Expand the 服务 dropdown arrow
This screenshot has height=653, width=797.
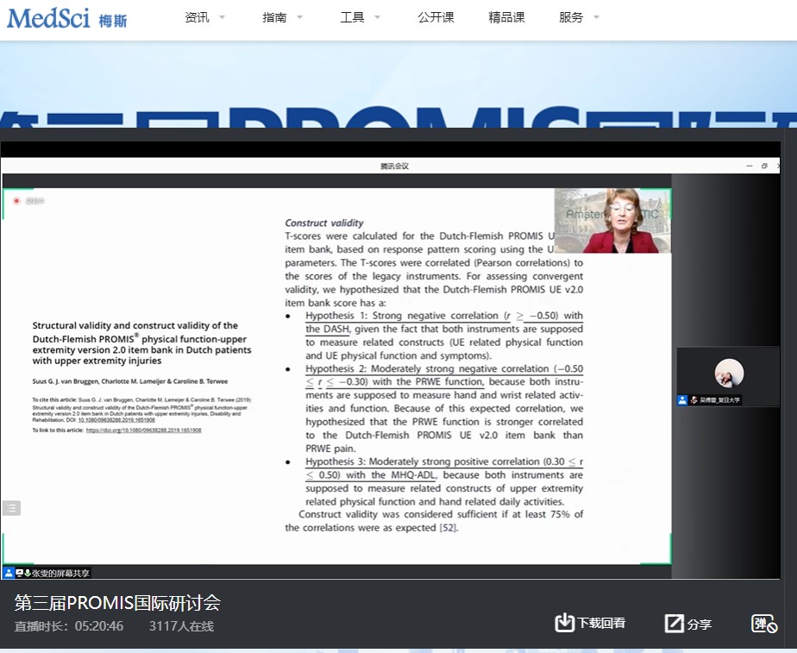coord(596,17)
